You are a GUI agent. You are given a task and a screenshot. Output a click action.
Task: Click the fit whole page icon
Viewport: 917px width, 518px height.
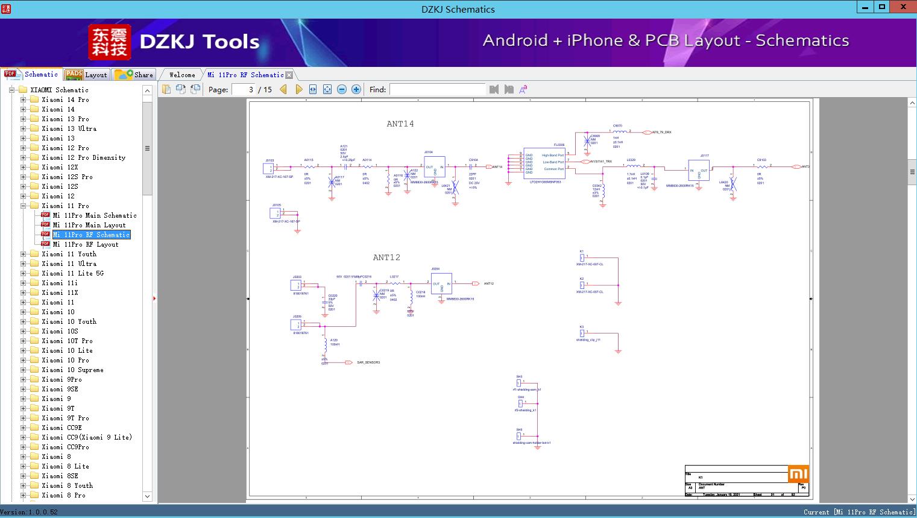coord(327,89)
